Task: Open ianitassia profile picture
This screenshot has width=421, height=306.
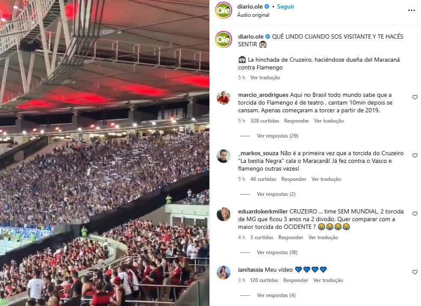Action: click(224, 273)
